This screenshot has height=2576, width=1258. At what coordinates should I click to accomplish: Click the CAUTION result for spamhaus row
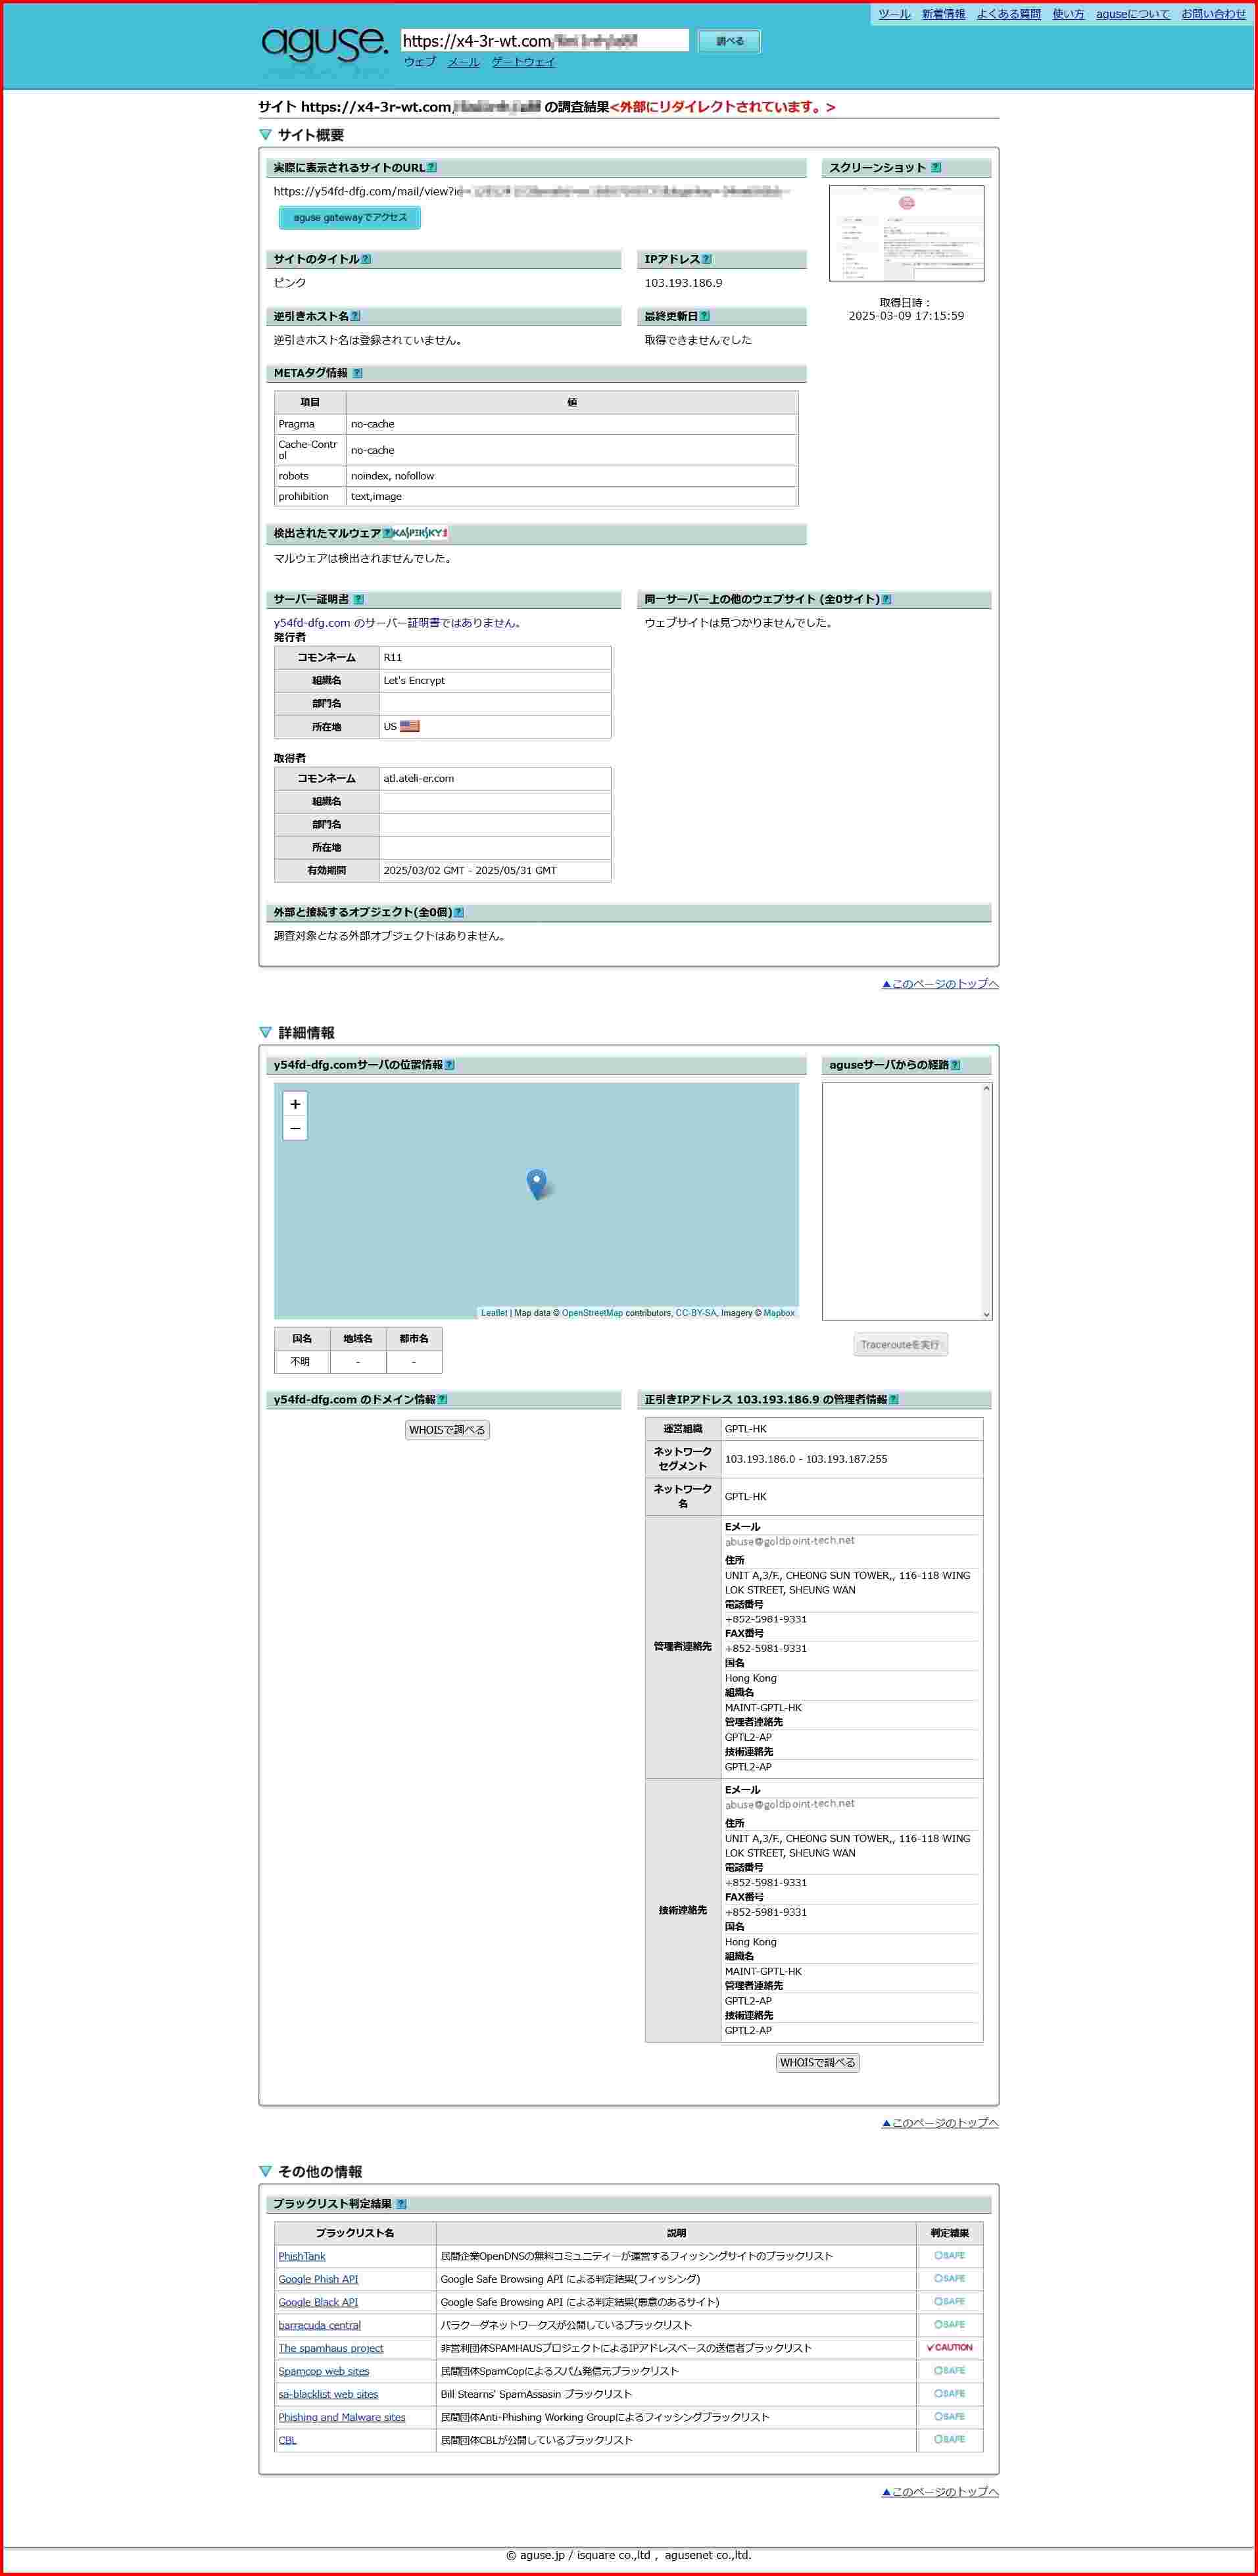949,2348
